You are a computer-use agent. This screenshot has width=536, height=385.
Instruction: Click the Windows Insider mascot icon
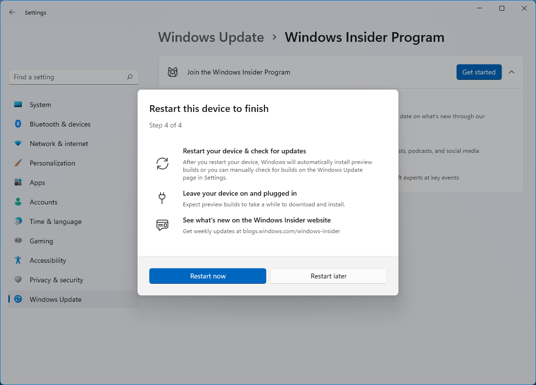[x=173, y=72]
